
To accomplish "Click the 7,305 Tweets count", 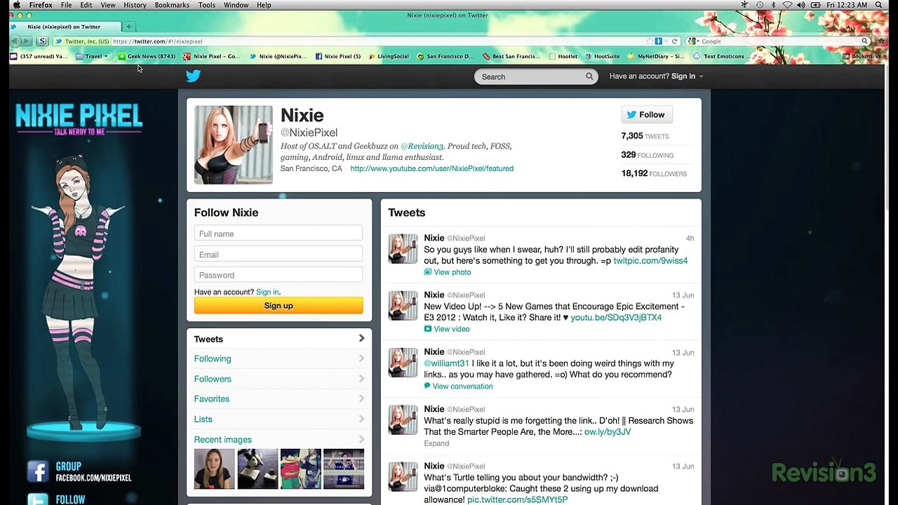I will coord(645,136).
